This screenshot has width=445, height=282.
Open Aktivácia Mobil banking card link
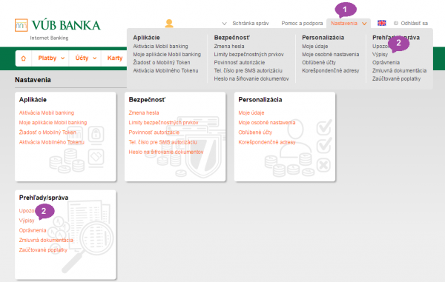[x=47, y=113]
